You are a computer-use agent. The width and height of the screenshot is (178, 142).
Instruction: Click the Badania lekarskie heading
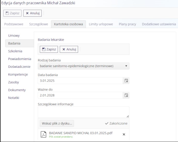point(51,40)
